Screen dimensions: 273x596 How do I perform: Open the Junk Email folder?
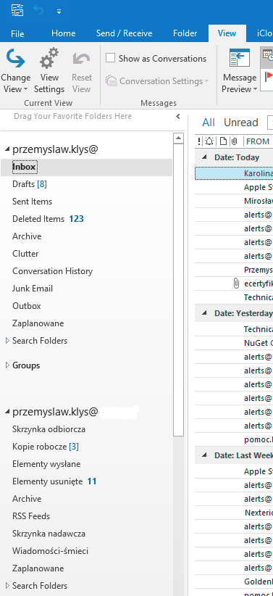33,289
